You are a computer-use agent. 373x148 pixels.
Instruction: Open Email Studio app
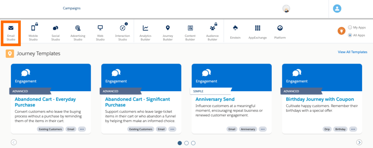click(x=11, y=32)
